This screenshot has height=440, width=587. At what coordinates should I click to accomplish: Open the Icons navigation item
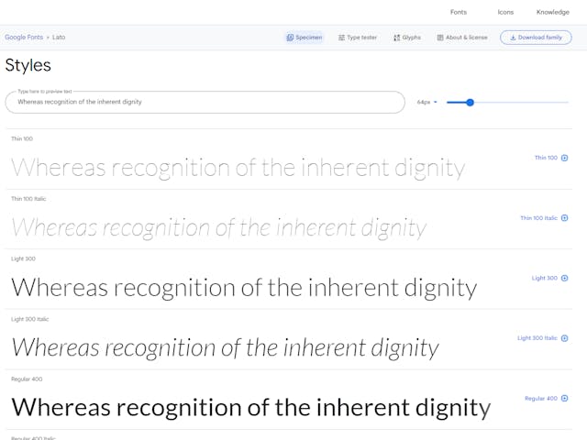[x=505, y=12]
